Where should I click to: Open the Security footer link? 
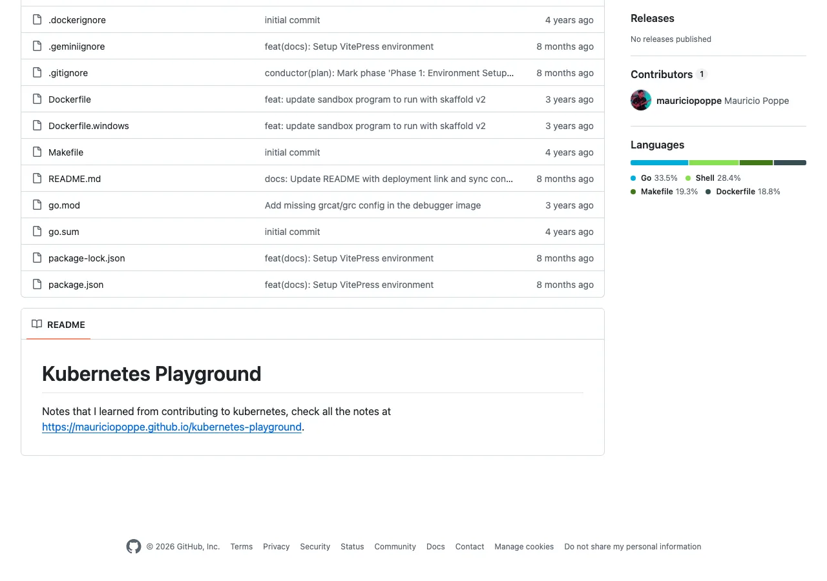[x=315, y=547]
